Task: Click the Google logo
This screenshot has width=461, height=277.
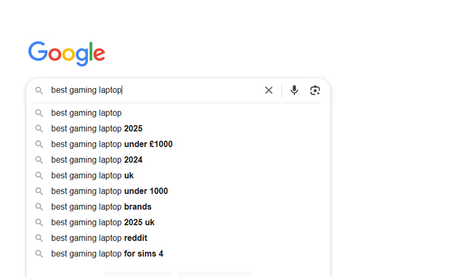Action: 67,54
